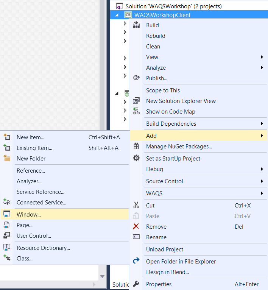Click the Add menu entry
The image size is (268, 290).
point(199,136)
